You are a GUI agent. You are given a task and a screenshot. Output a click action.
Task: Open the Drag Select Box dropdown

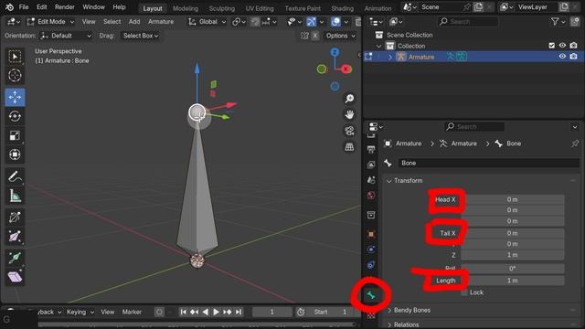[140, 36]
